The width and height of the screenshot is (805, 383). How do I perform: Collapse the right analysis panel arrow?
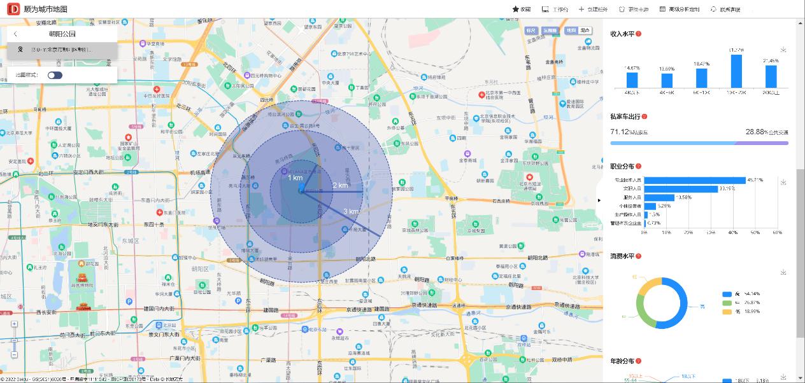pyautogui.click(x=599, y=200)
